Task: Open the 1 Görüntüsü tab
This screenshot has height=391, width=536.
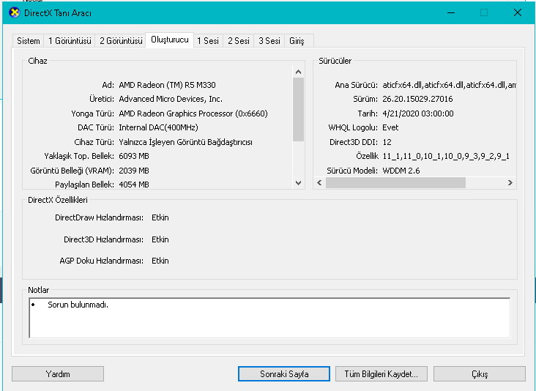Action: coord(70,41)
